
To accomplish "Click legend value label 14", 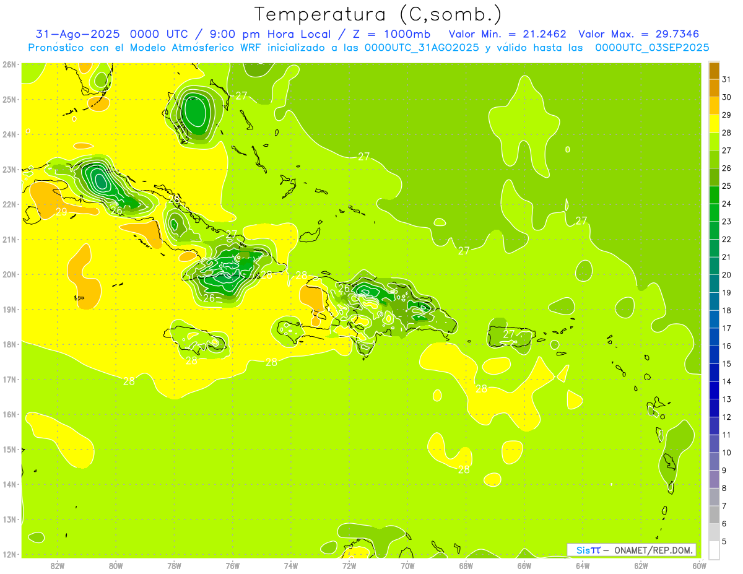I will click(x=726, y=381).
